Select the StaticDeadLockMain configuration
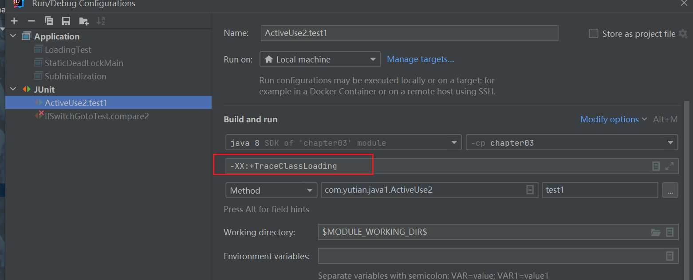 83,63
